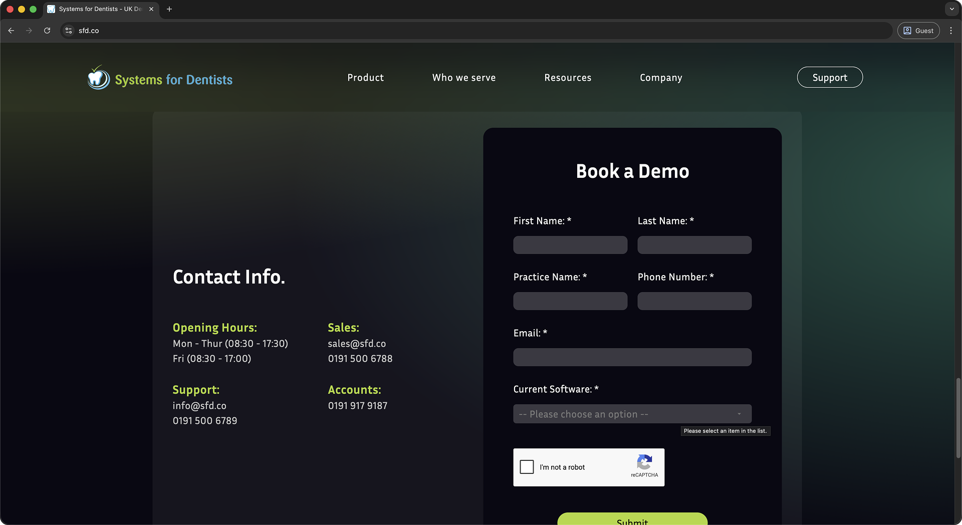Click support phone number 0191 500 6789
Image resolution: width=962 pixels, height=525 pixels.
(x=205, y=421)
